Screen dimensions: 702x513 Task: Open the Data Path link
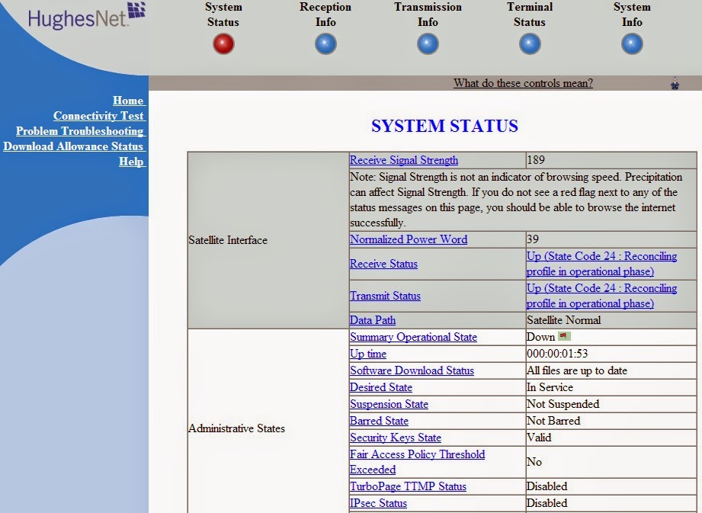click(x=373, y=320)
